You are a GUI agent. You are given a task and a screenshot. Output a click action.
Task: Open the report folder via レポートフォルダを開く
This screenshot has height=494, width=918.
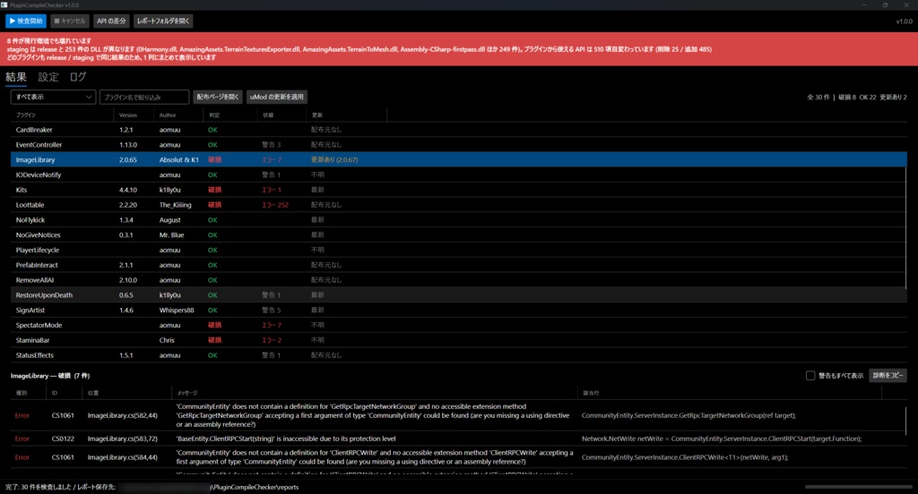tap(163, 21)
